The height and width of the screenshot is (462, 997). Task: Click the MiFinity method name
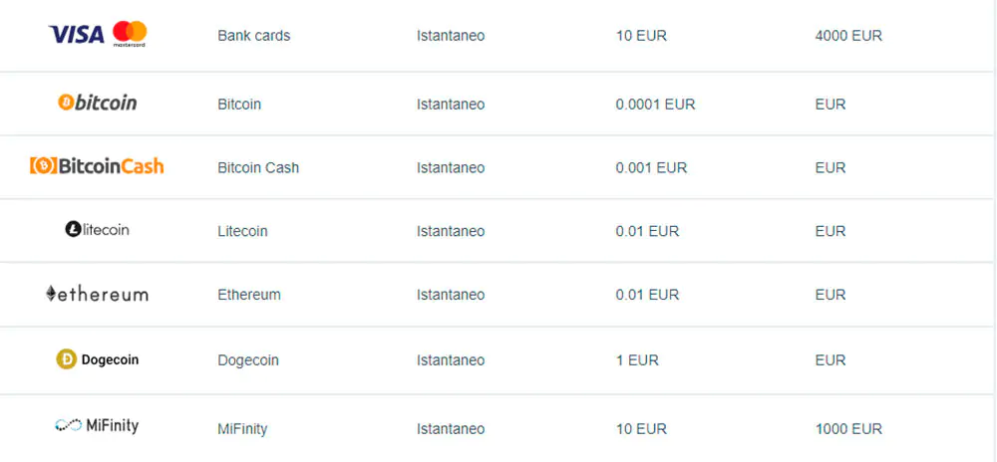click(242, 430)
